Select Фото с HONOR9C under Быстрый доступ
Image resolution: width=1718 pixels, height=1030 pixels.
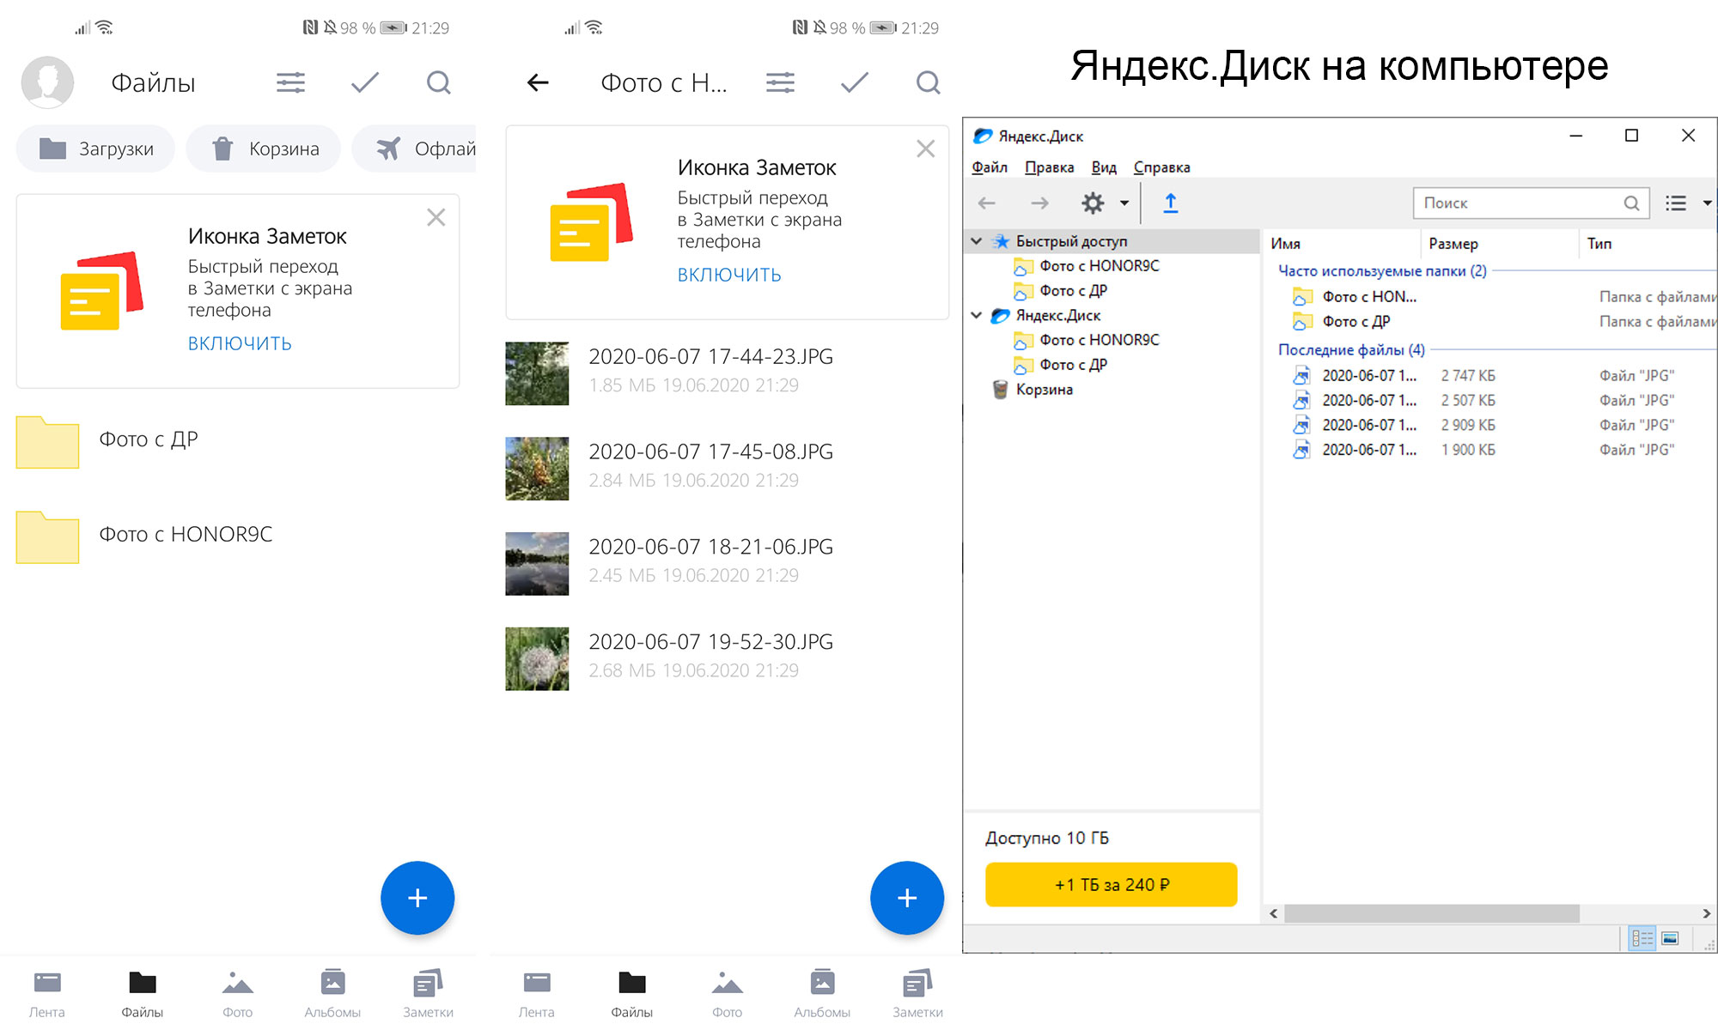(x=1087, y=266)
